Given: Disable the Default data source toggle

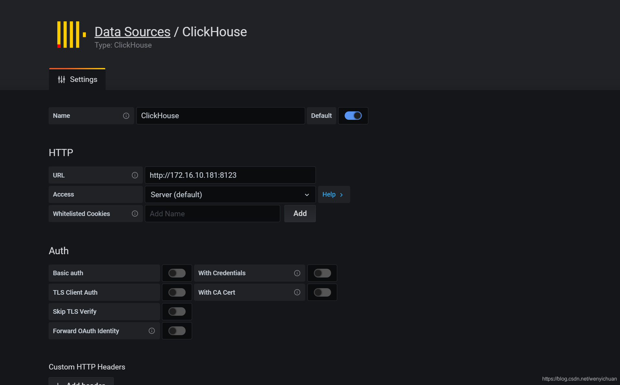Looking at the screenshot, I should tap(353, 116).
